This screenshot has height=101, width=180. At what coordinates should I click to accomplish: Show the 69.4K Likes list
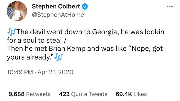tap(131, 94)
